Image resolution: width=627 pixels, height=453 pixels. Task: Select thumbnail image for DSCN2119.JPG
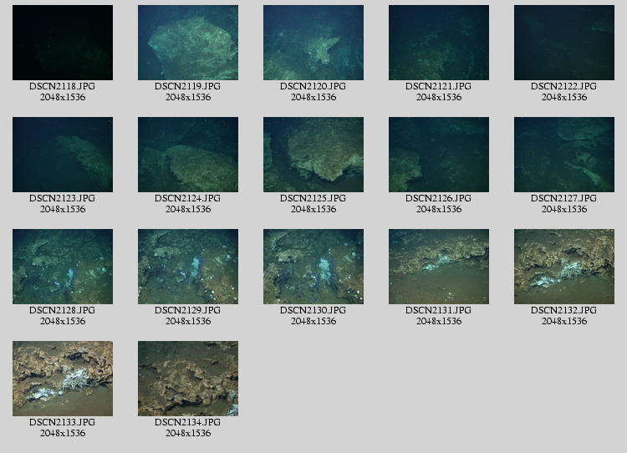tap(188, 43)
